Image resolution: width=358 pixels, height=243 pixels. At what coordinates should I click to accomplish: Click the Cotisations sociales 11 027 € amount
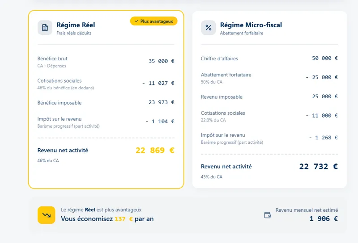[x=158, y=83]
